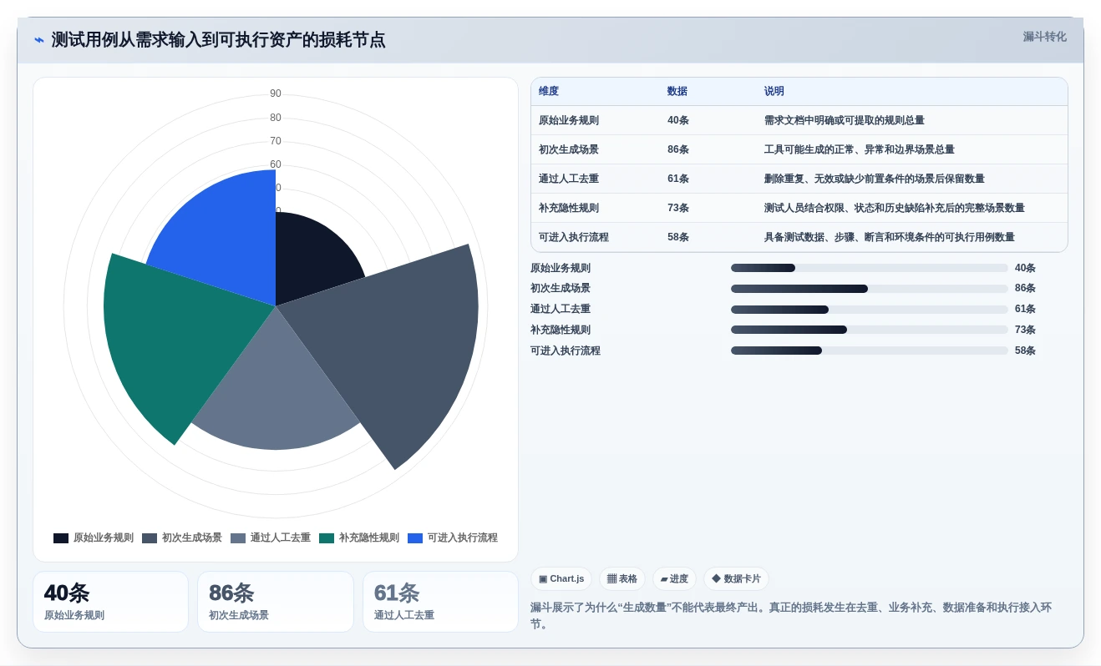Click the 说明 column header

(774, 91)
